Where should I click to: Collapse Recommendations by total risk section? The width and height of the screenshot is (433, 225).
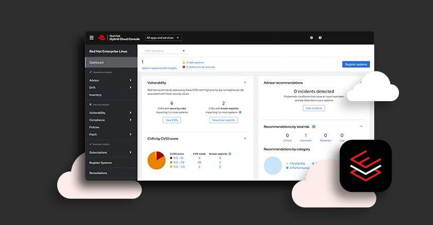(x=361, y=126)
